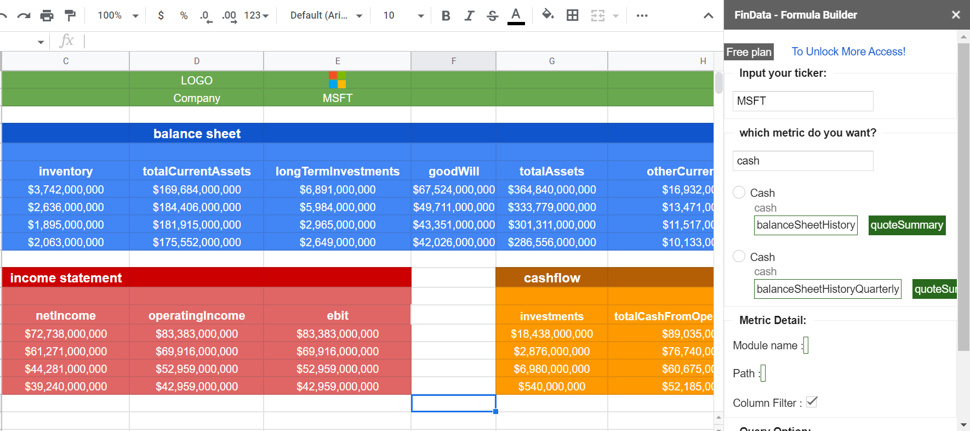Click the MSFT company cell
The image size is (970, 431).
(338, 98)
